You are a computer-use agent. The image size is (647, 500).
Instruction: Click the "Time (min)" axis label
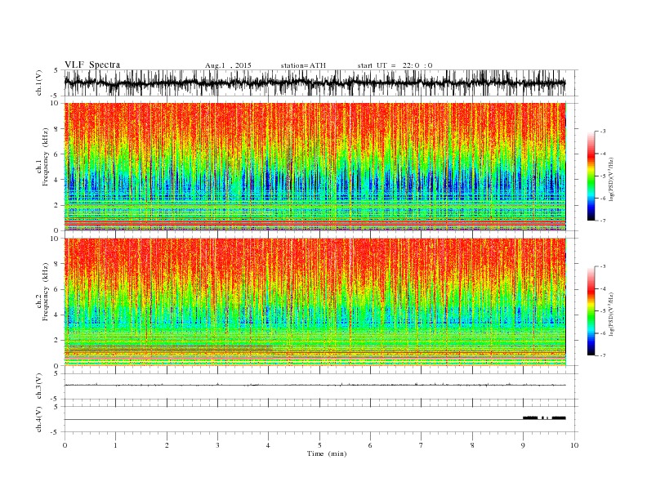pos(327,453)
